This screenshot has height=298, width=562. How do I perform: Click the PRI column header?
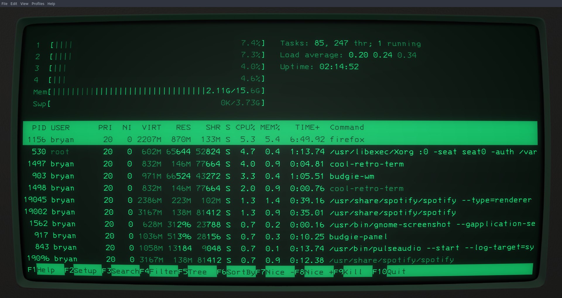pos(105,128)
